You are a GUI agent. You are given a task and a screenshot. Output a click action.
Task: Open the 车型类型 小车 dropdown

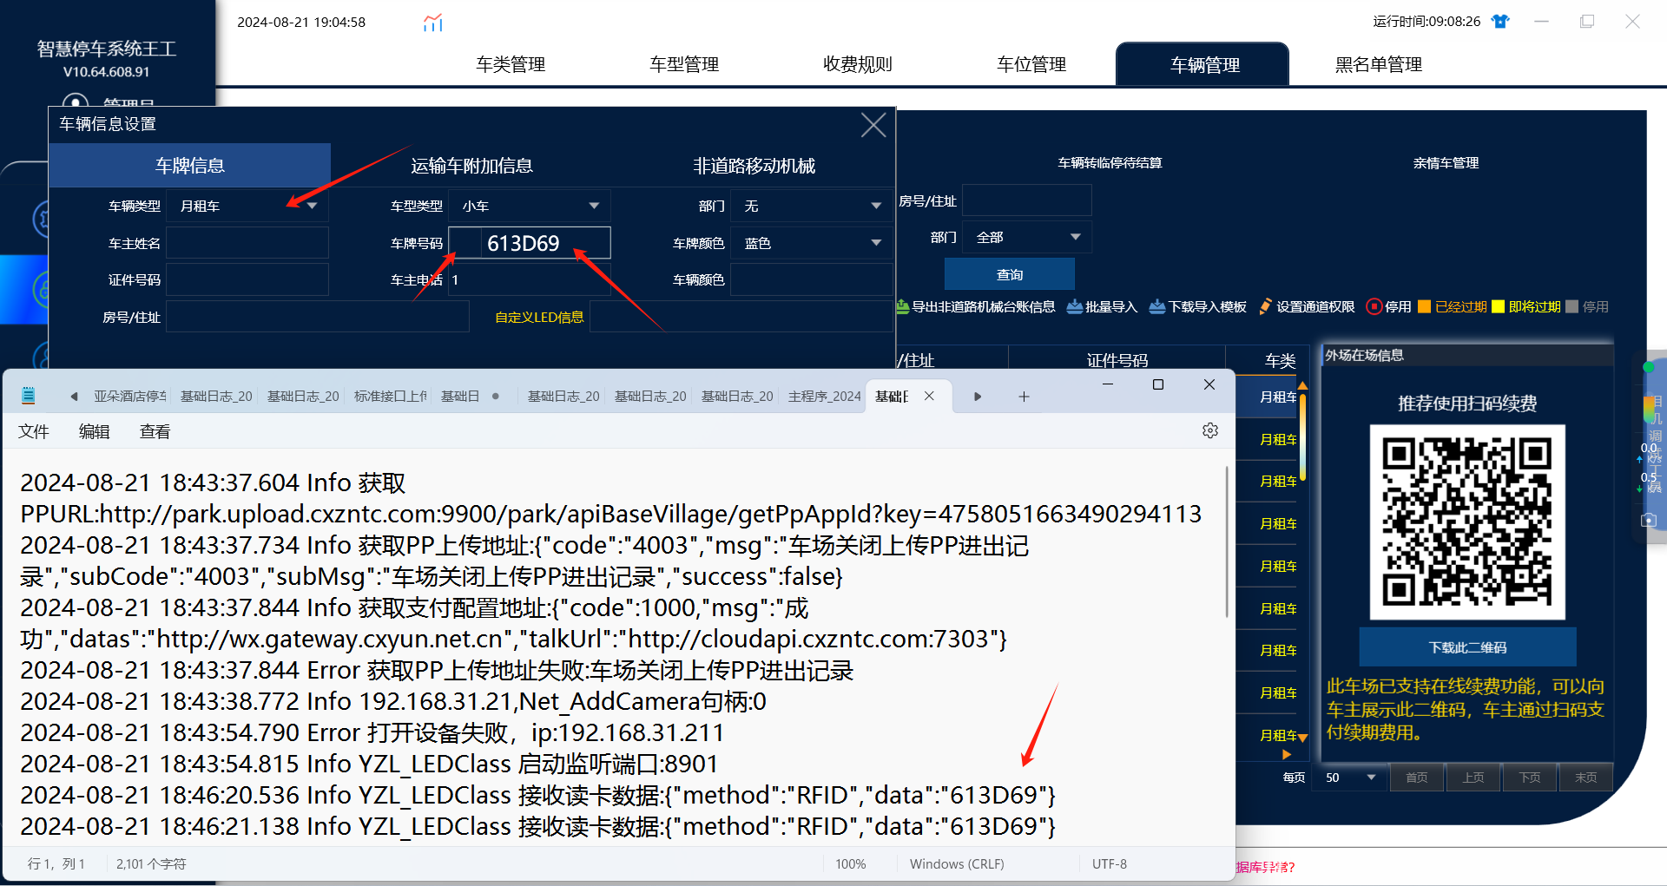530,206
